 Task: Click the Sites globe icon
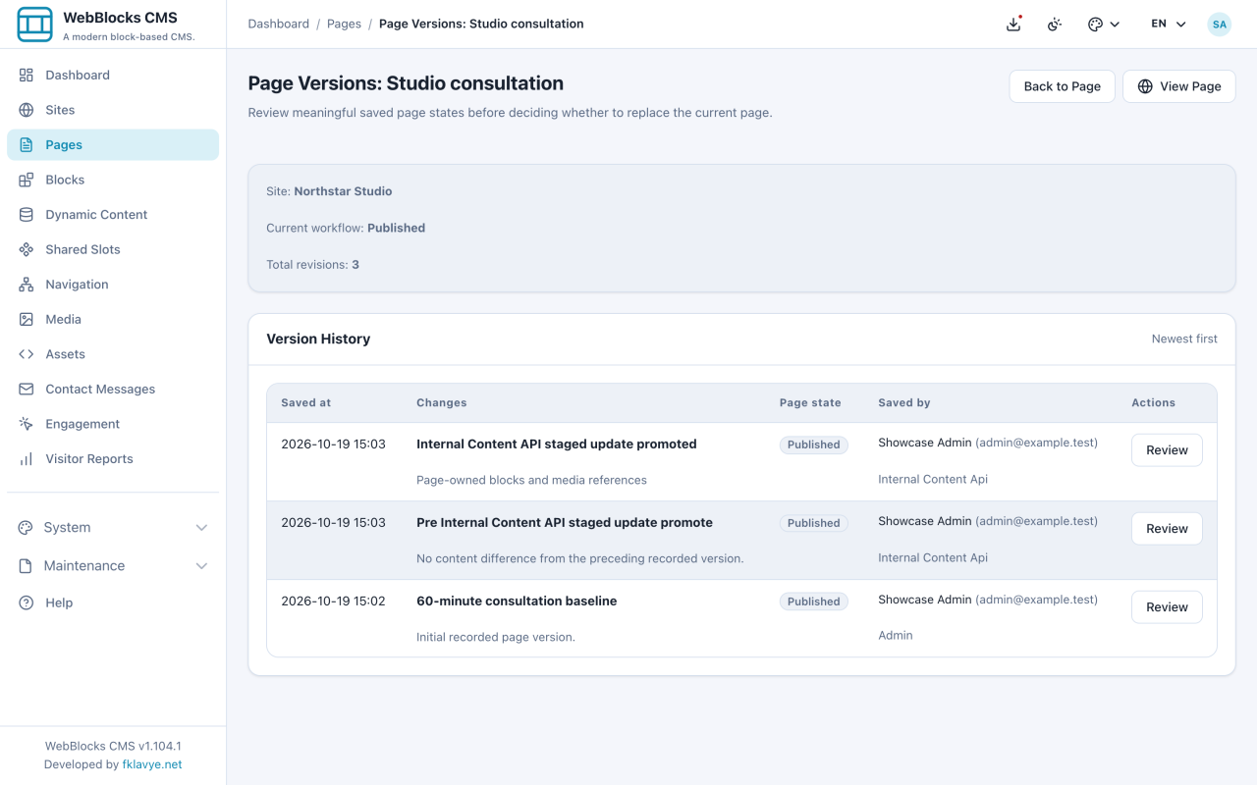coord(27,110)
